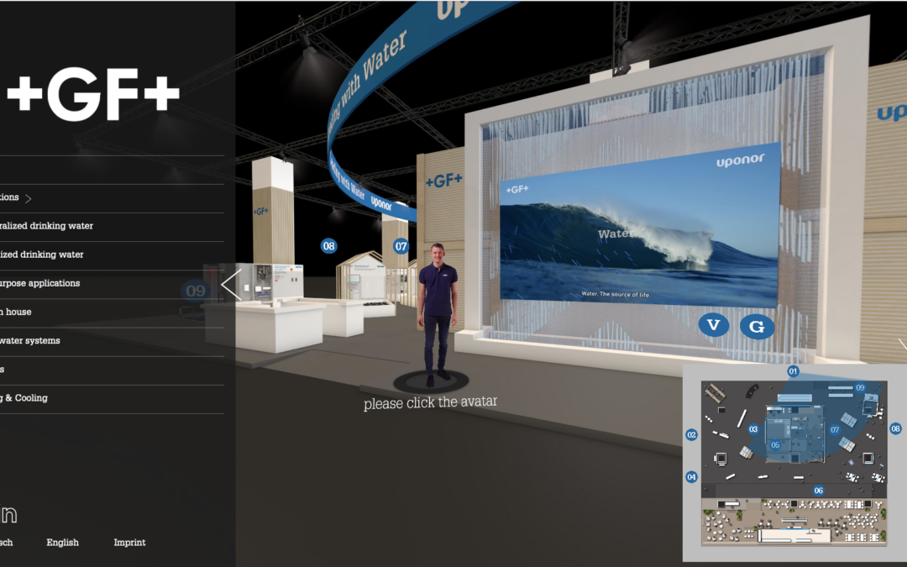Viewport: 907px width, 567px height.
Task: Click the large +GF+ logo in the sidebar
Action: (x=92, y=93)
